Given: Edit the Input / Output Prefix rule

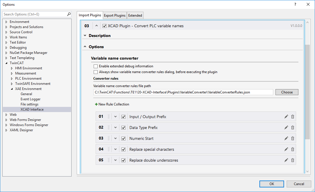Looking at the screenshot, I should click(x=286, y=117).
